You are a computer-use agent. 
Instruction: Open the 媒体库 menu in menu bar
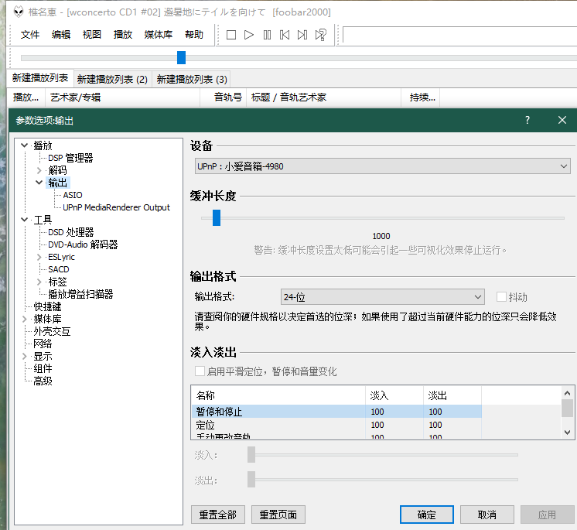[x=159, y=35]
